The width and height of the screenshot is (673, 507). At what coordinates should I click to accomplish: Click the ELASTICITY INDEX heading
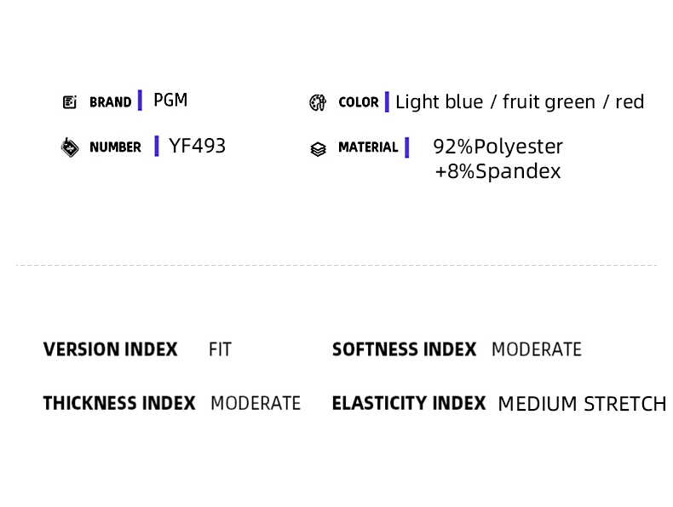(x=409, y=404)
